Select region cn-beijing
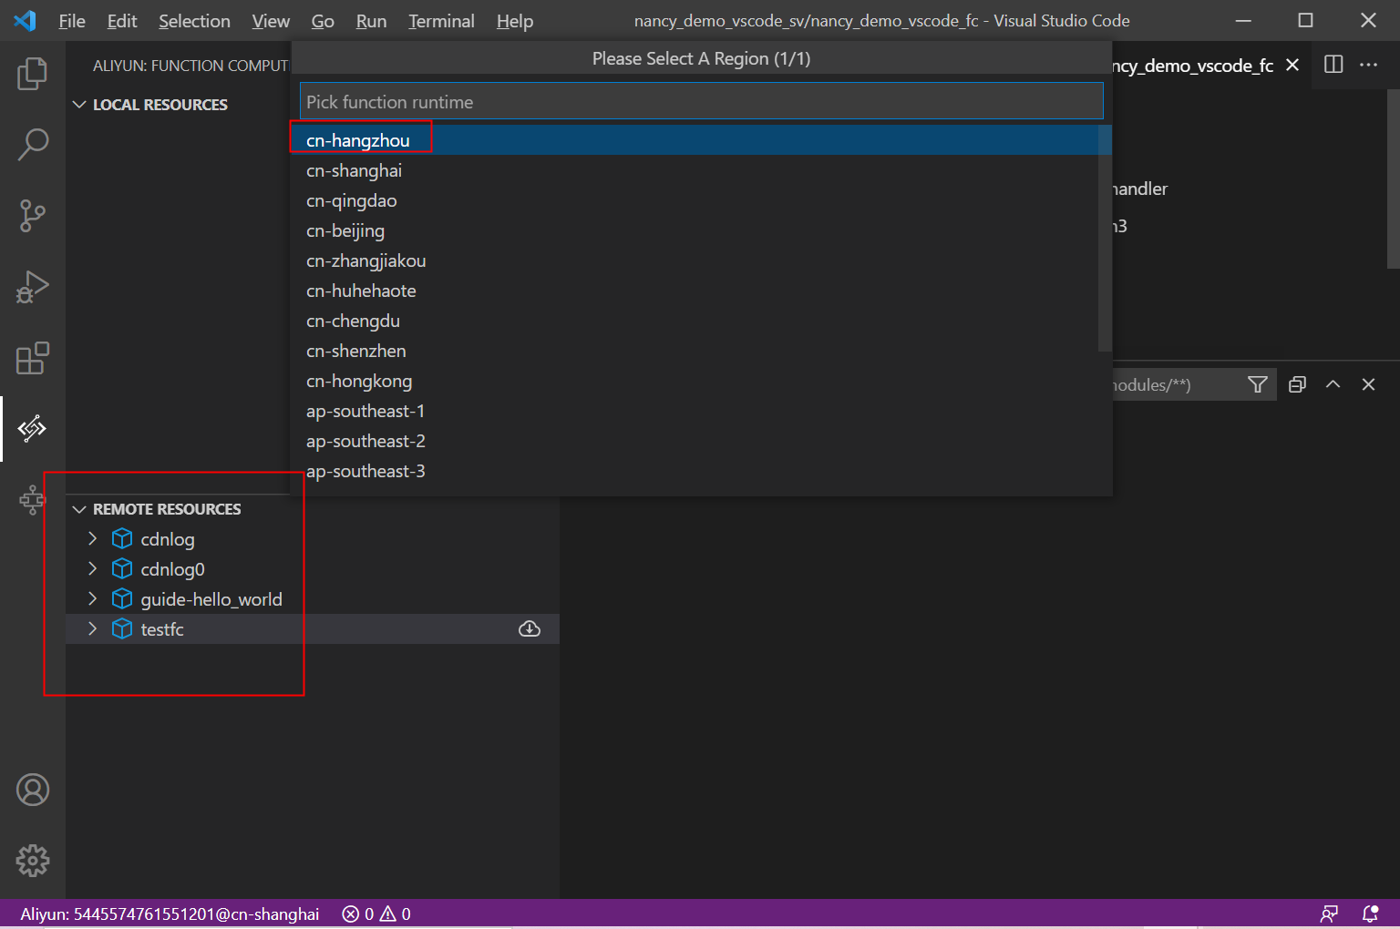This screenshot has width=1400, height=929. [x=695, y=230]
